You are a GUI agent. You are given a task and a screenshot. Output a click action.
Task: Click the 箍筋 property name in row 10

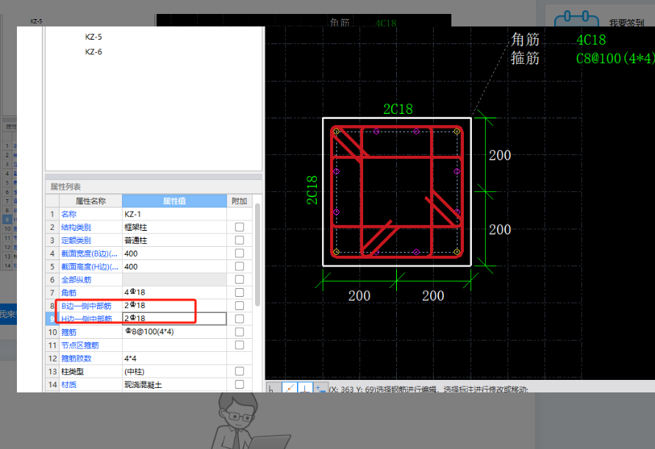point(69,332)
